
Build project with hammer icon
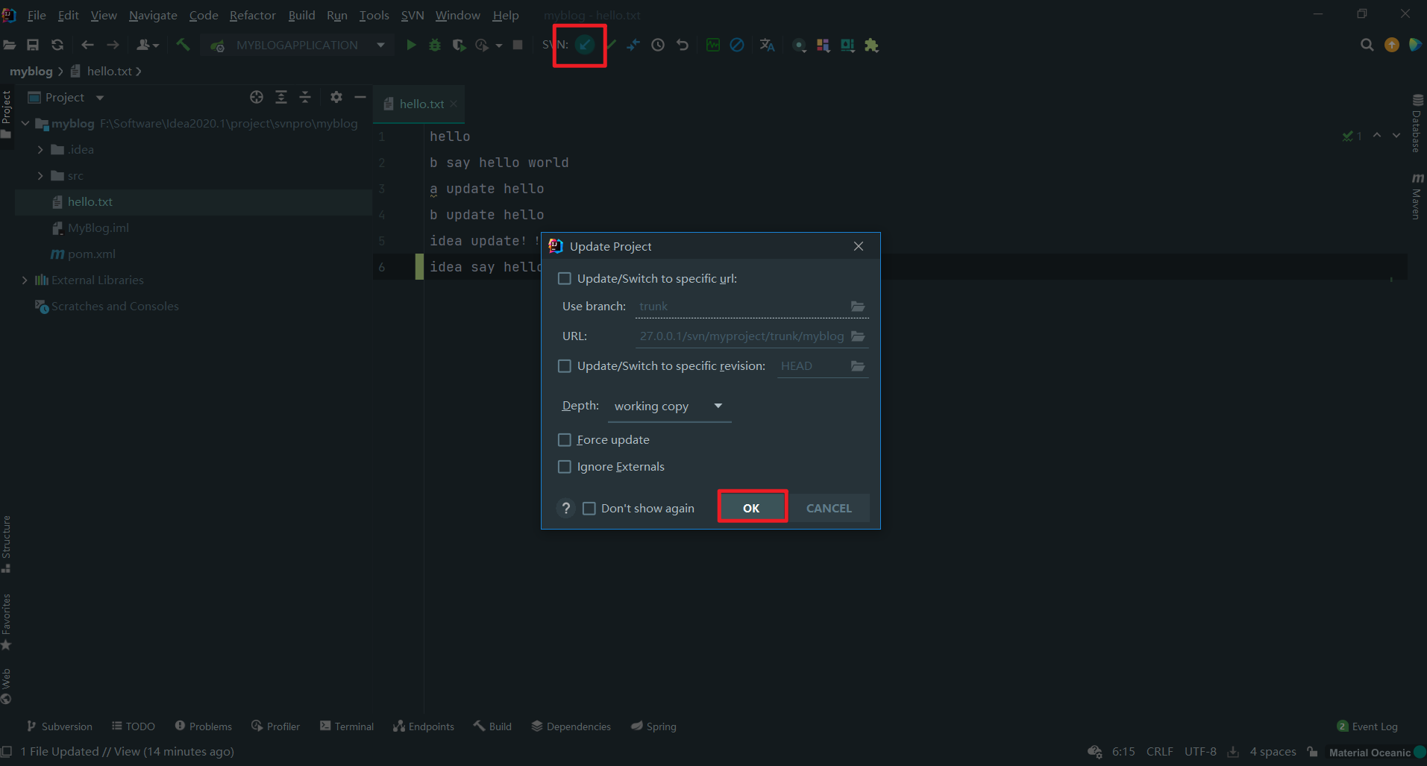tap(183, 45)
